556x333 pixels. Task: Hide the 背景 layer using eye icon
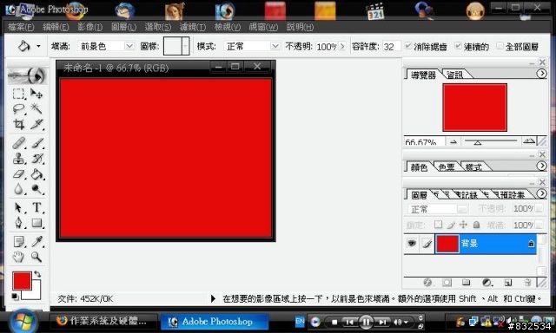(x=412, y=243)
